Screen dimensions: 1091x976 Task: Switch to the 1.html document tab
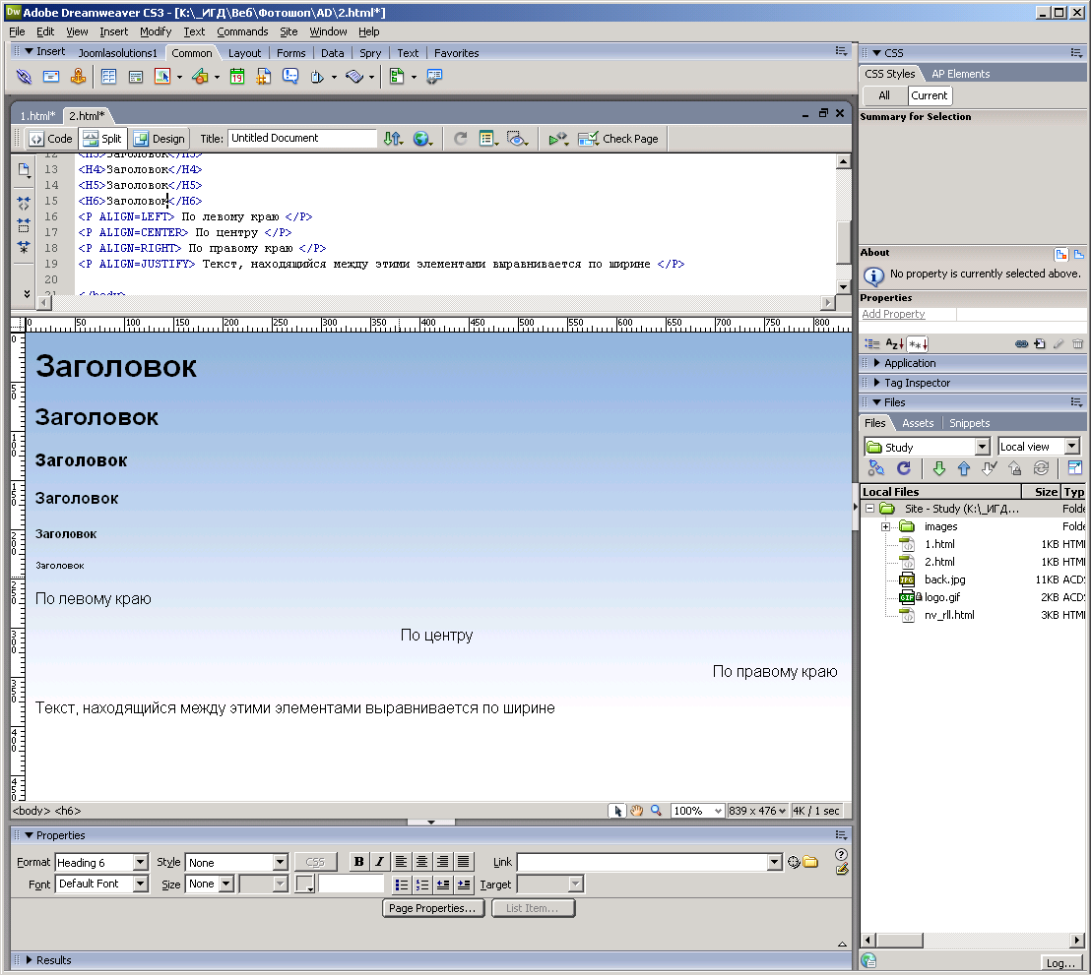point(37,116)
